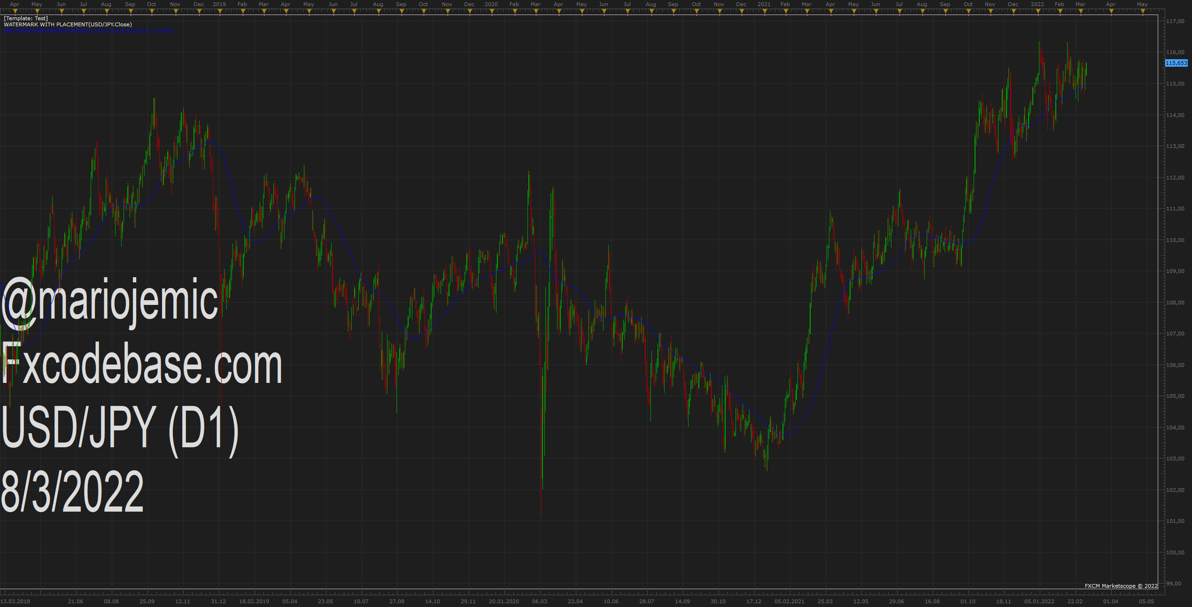This screenshot has width=1192, height=607.
Task: Click the [Template: Test] label
Action: (x=26, y=18)
